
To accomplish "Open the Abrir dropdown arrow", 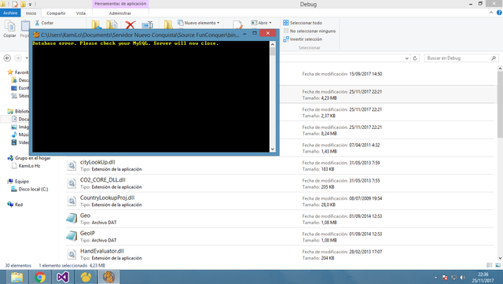I will click(270, 23).
